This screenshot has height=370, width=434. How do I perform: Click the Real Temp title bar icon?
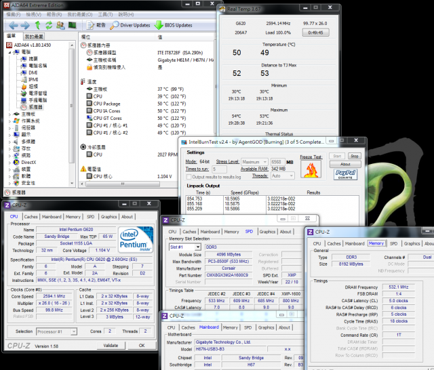[x=222, y=9]
